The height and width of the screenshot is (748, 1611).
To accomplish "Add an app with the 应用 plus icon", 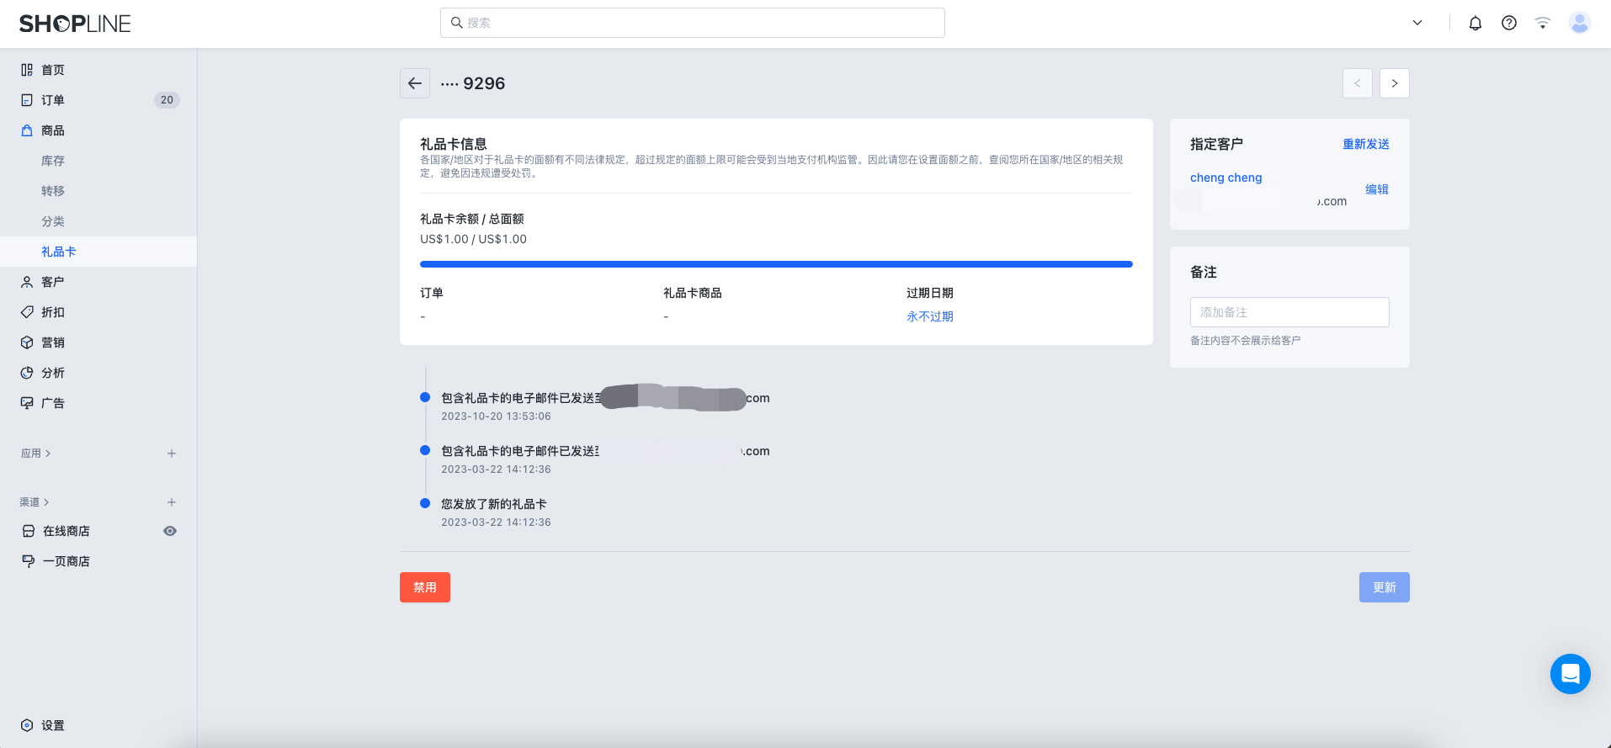I will [172, 454].
